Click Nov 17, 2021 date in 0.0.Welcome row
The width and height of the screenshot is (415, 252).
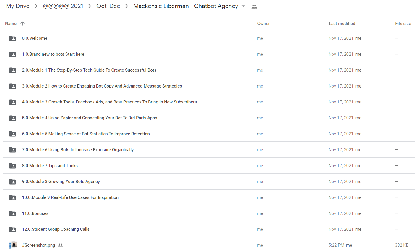(x=341, y=38)
